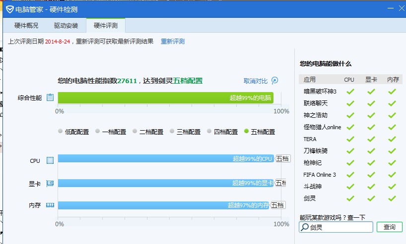Click the 应用 column header

(x=309, y=80)
